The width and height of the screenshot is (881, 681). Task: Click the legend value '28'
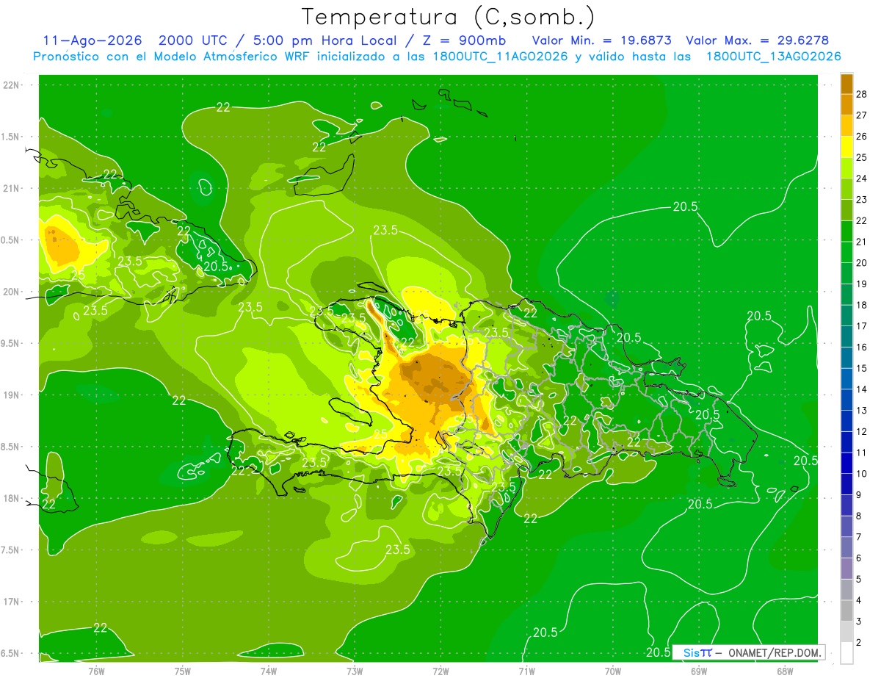pos(862,94)
